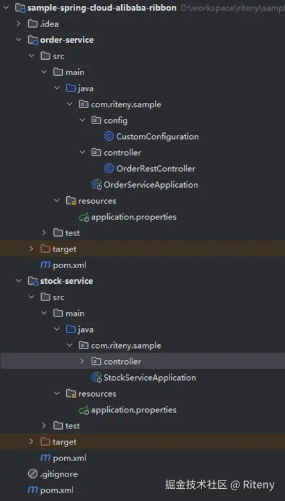Screen dimensions: 285x501
Task: Select the stock-service pom.xml file
Action: 69,458
